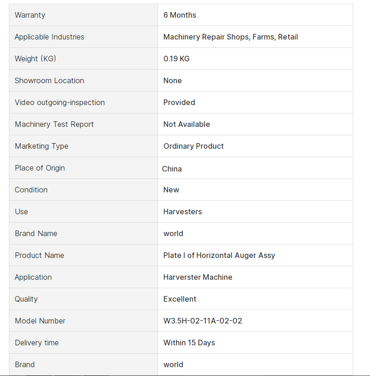Click the "Ordinary Product" value

[193, 146]
